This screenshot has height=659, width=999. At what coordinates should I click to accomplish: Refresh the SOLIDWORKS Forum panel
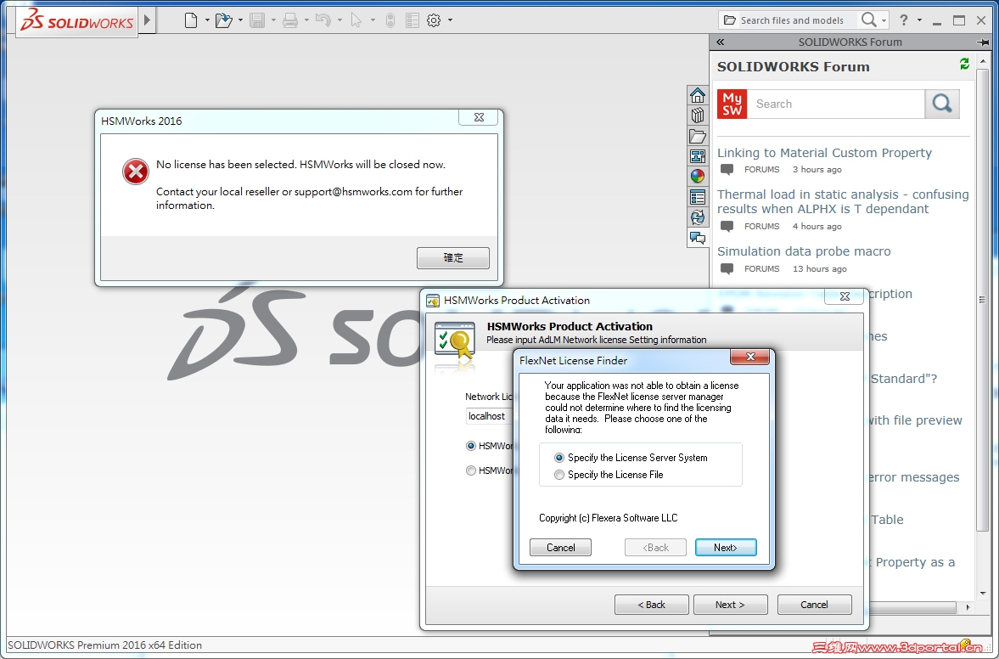coord(964,64)
